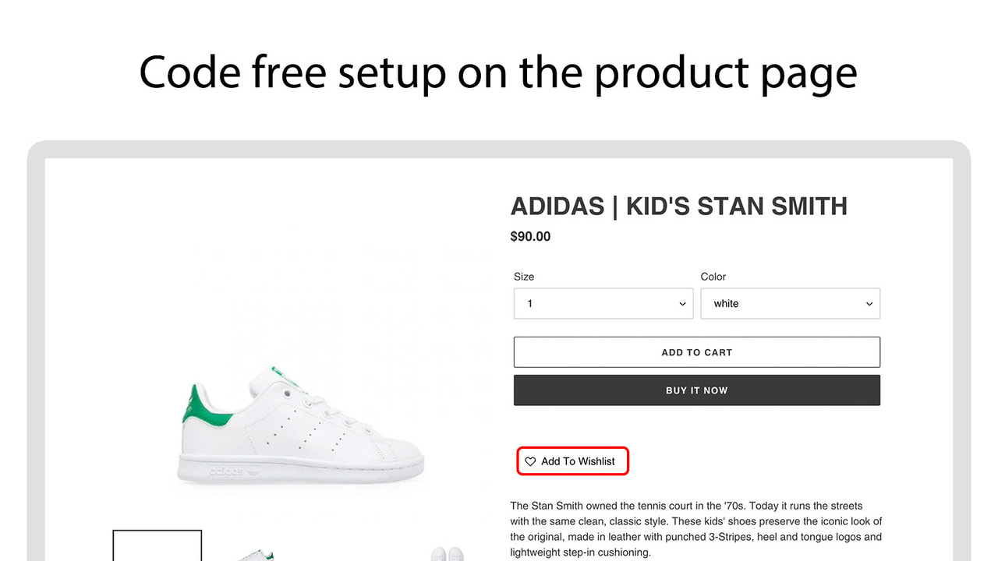Image resolution: width=998 pixels, height=561 pixels.
Task: Click the $90.00 price text
Action: click(x=530, y=236)
